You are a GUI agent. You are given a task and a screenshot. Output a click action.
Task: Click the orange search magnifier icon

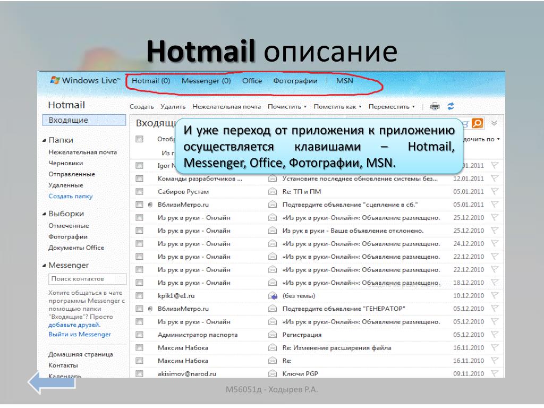(x=478, y=123)
